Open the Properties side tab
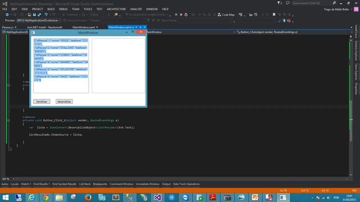Viewport: 360px width, 202px height. [x=356, y=89]
